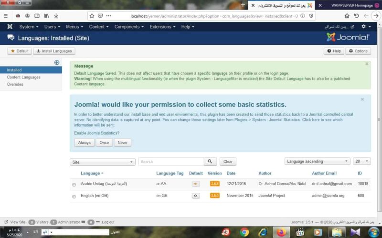Open the Firefox hamburger menu
382x238 pixels.
6,16
